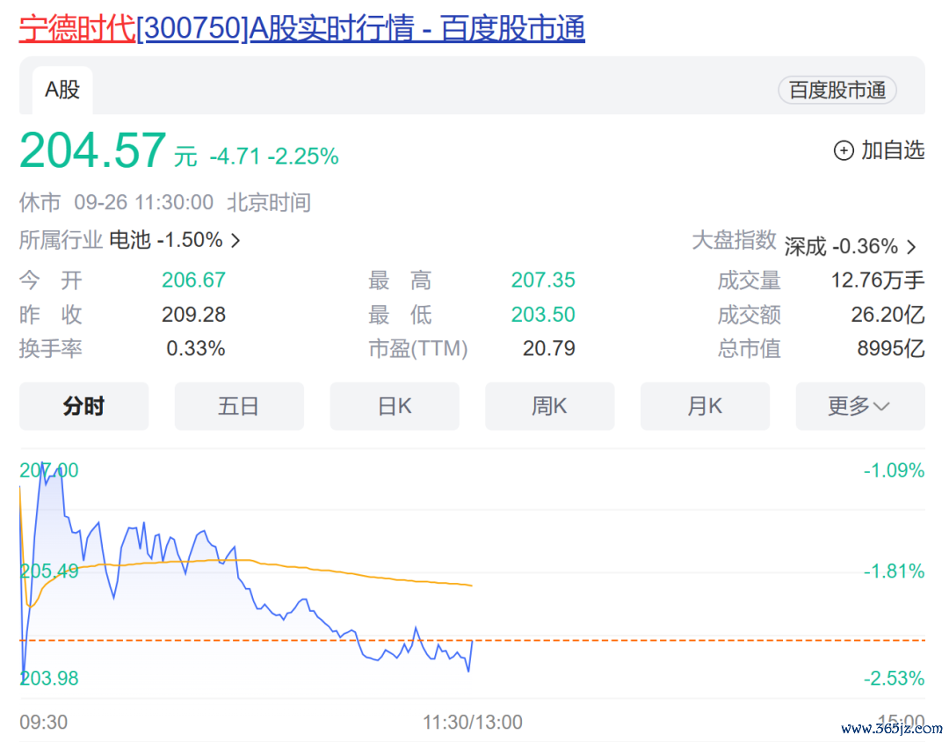This screenshot has width=949, height=742.
Task: Switch to the 周K chart tab
Action: [x=549, y=406]
